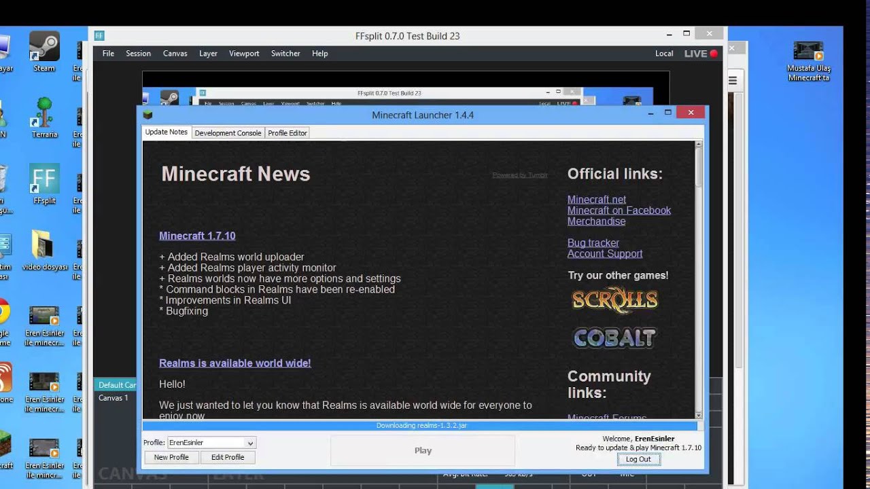
Task: Open Mustafa Ulaş Minecraft'ta video file
Action: (x=809, y=61)
